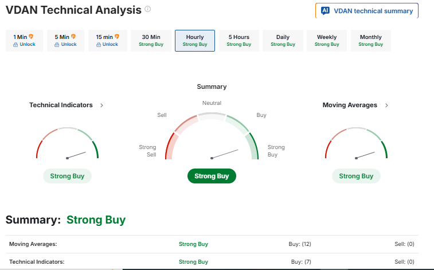Click the Strong Sell gauge label
This screenshot has width=434, height=270.
click(147, 151)
